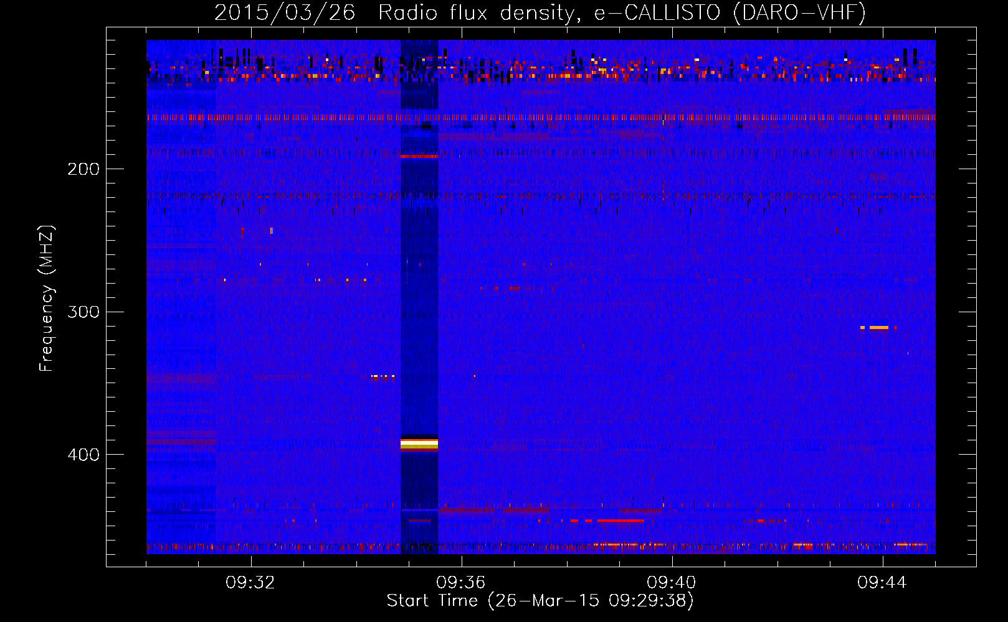
Task: Click the bright white-yellow burst near 400 MHz
Action: (x=419, y=443)
